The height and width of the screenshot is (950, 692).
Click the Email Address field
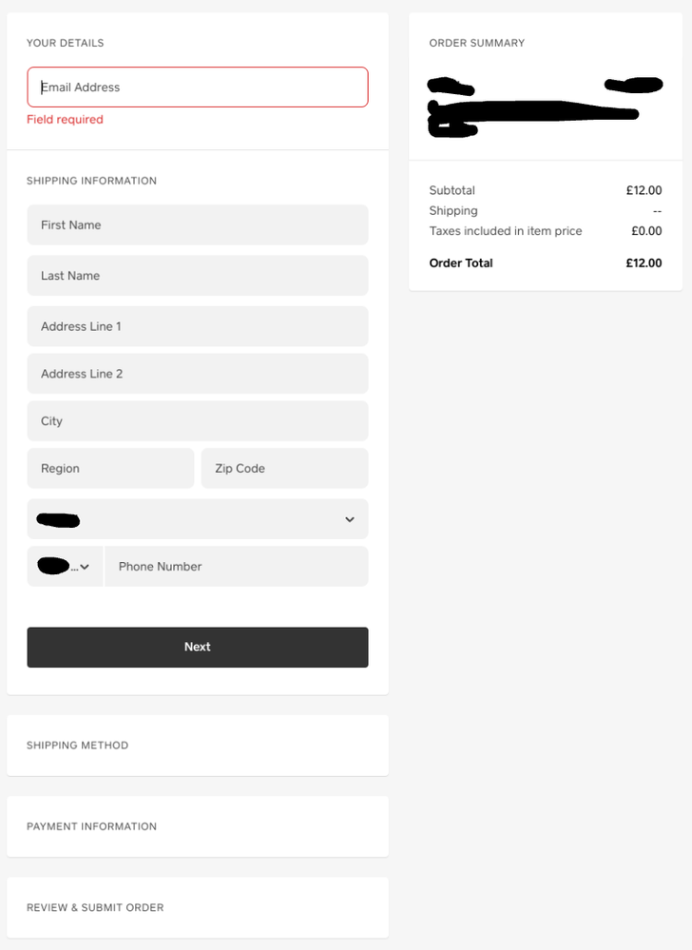point(197,87)
